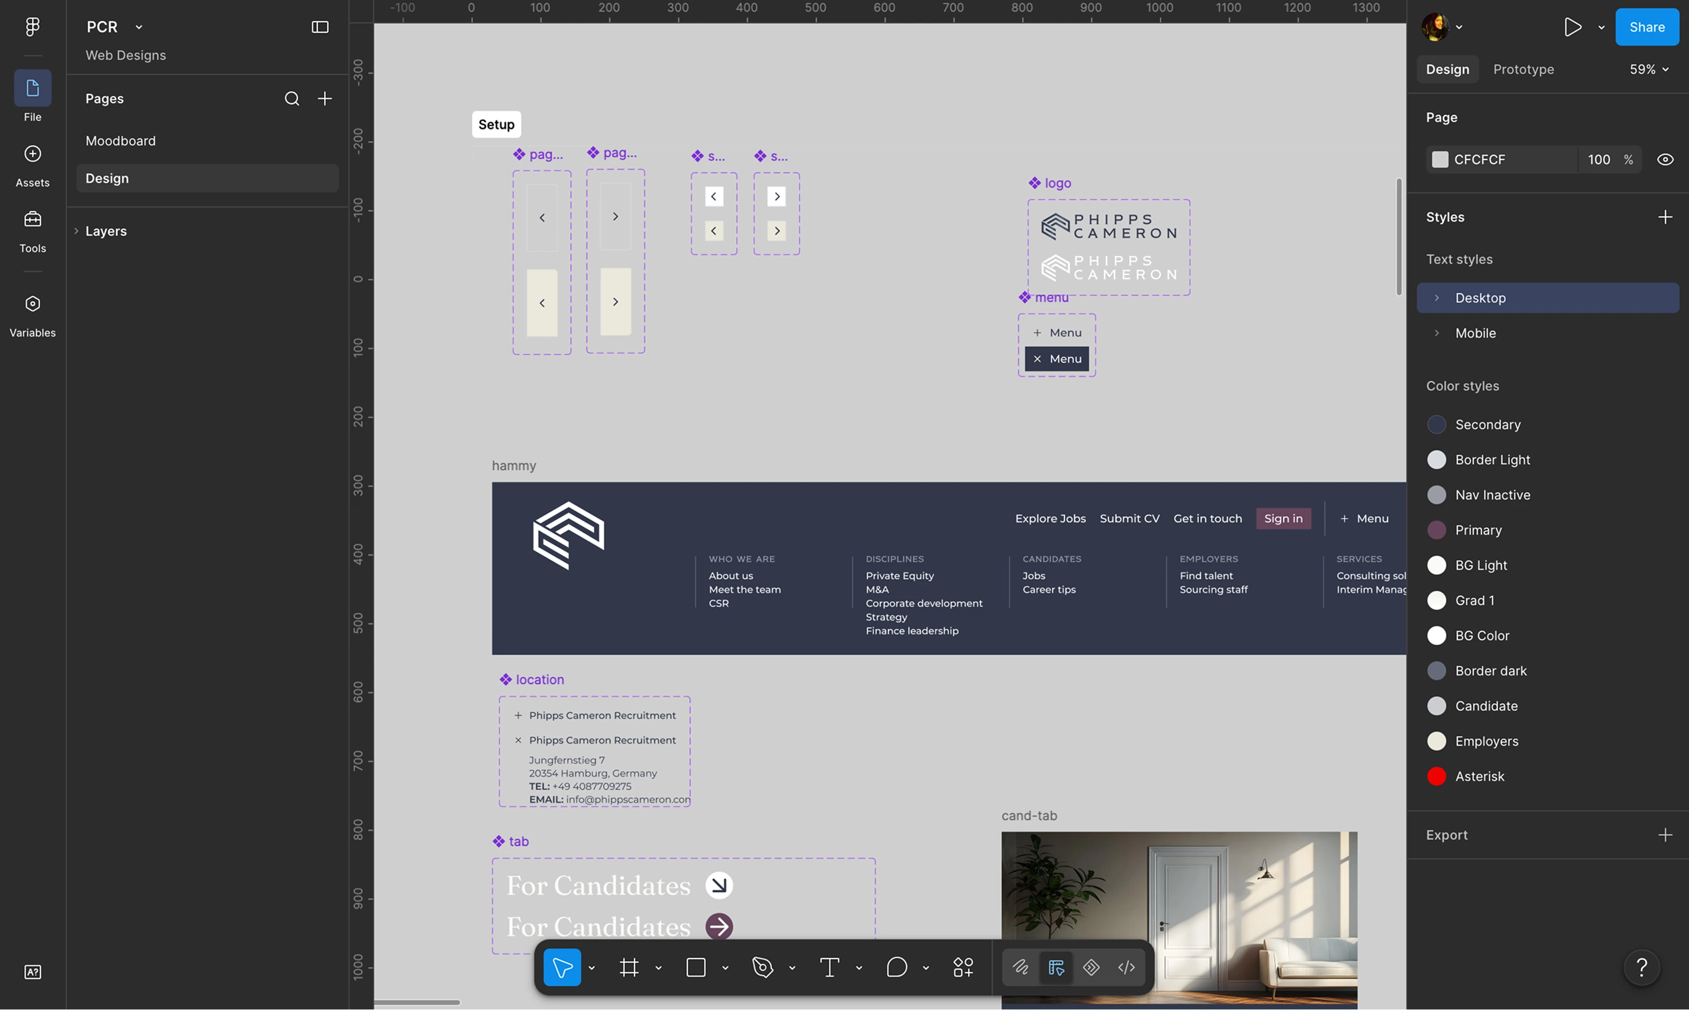
Task: Toggle page background visibility eye icon
Action: 1665,160
